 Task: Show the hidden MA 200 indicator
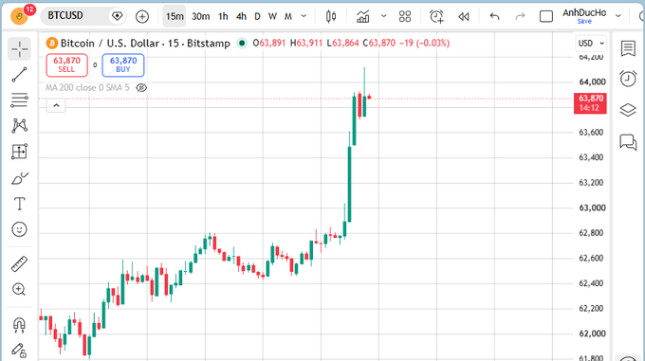(x=141, y=87)
